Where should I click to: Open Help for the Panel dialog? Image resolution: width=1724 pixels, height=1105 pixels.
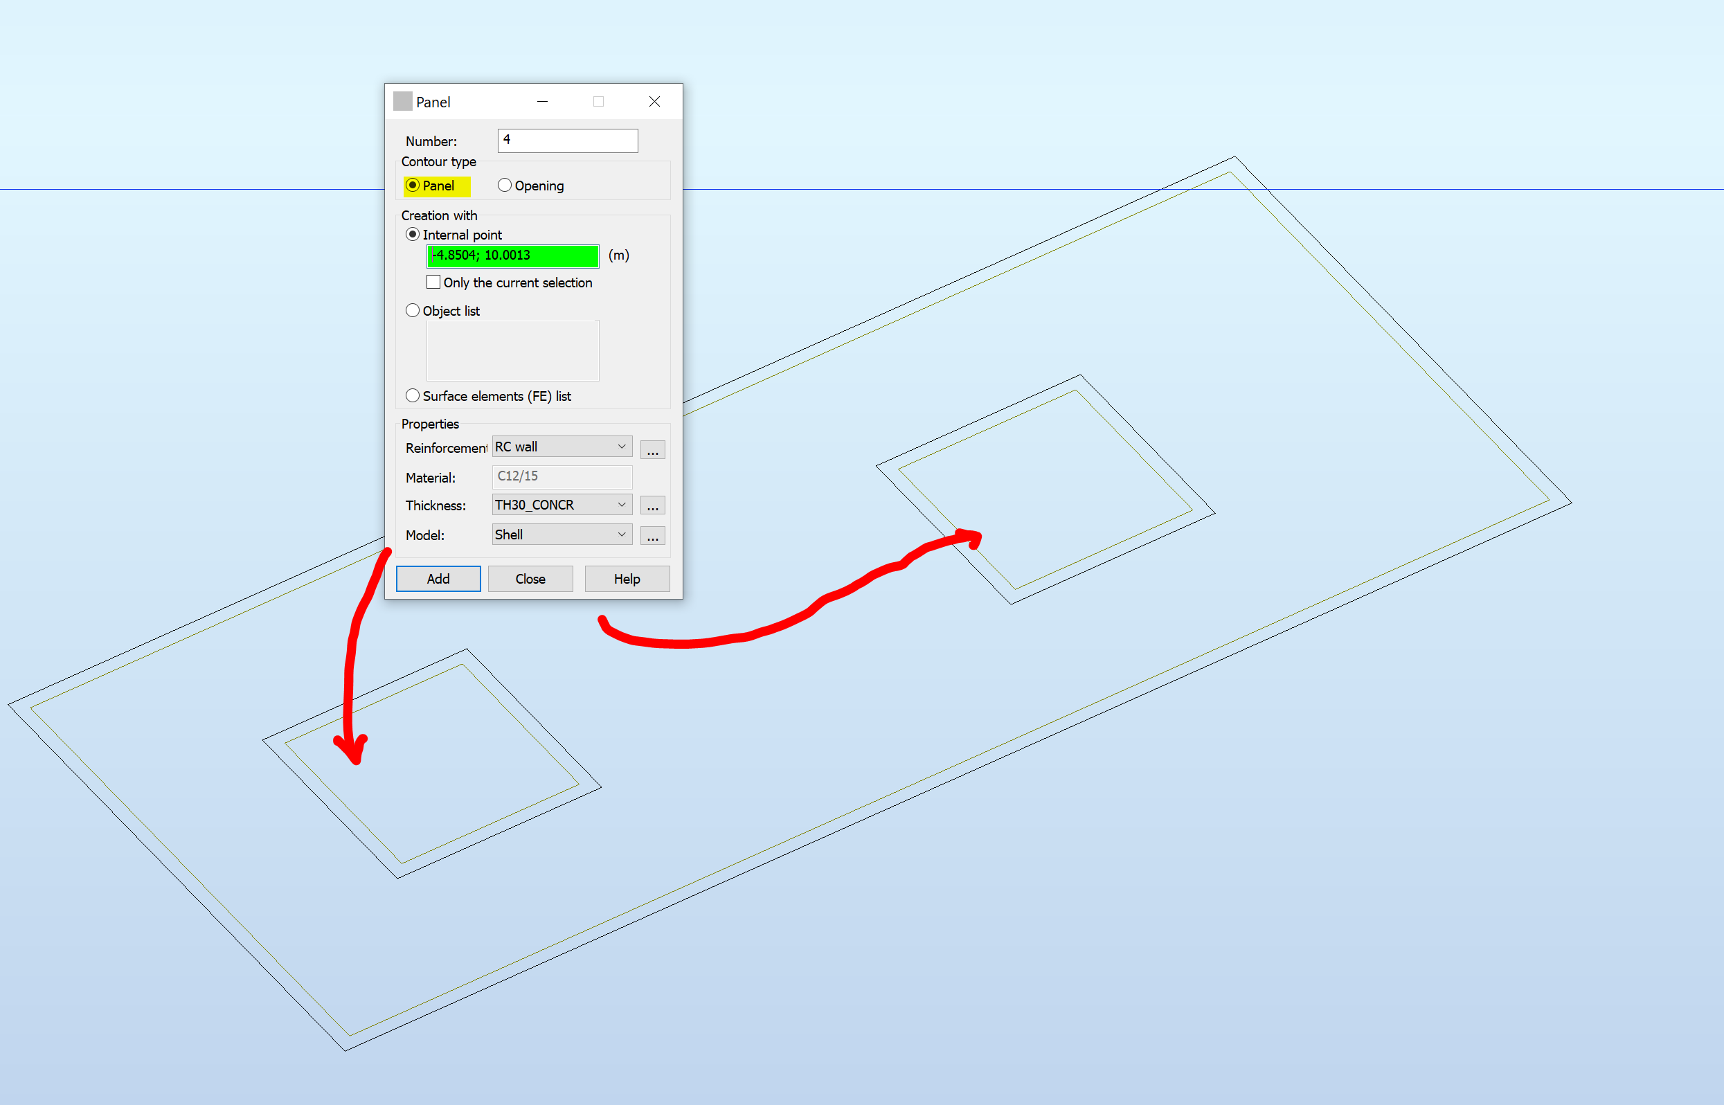[x=627, y=579]
